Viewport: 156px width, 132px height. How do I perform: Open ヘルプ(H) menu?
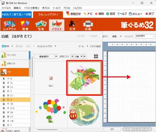click(x=77, y=8)
